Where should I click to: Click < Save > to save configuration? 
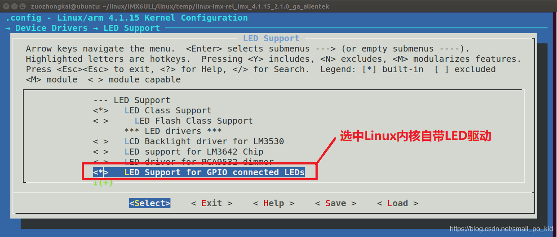tap(335, 203)
